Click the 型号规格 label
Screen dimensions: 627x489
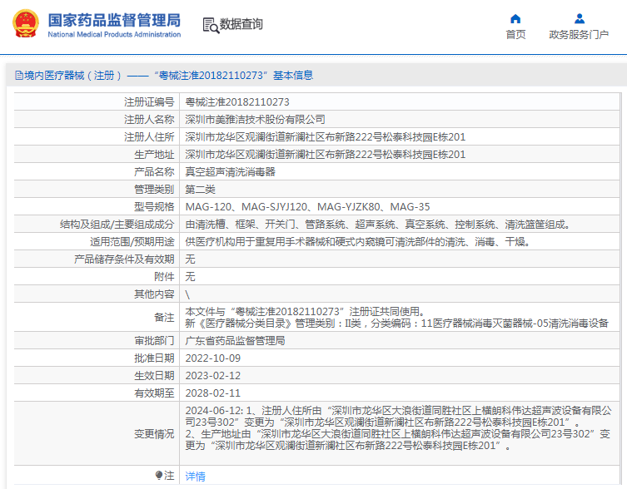click(154, 207)
